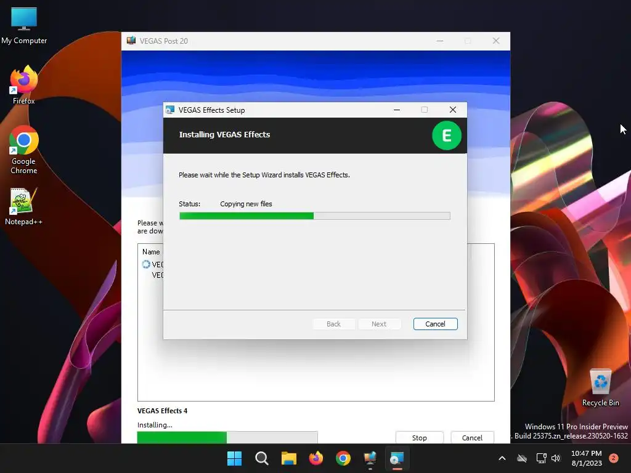The image size is (631, 473).
Task: Click the Status: label in setup
Action: pyautogui.click(x=190, y=204)
